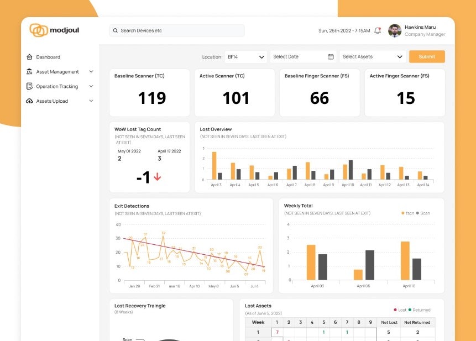Click Exit Detections chart title
The width and height of the screenshot is (476, 341).
[x=132, y=206]
